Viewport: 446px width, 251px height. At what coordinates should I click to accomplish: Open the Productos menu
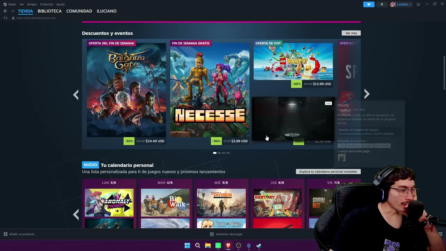pos(47,4)
